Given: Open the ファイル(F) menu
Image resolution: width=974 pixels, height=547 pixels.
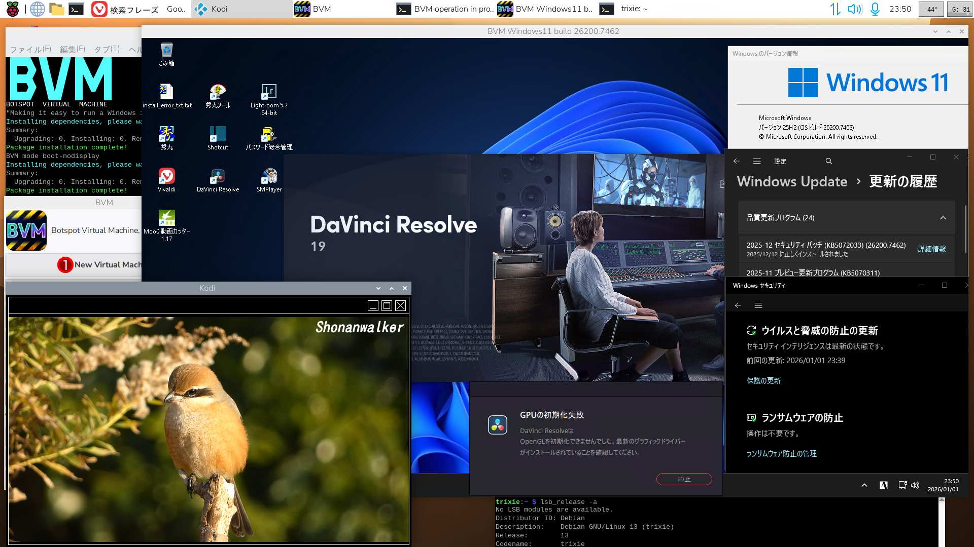Looking at the screenshot, I should [x=30, y=49].
